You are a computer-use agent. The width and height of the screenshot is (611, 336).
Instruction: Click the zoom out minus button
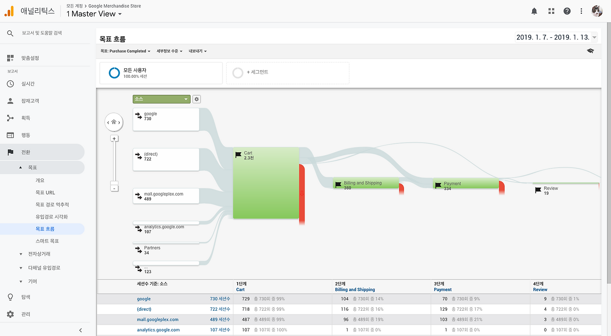tap(114, 189)
